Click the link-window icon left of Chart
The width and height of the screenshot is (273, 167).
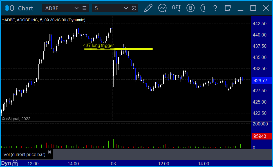[x=9, y=8]
